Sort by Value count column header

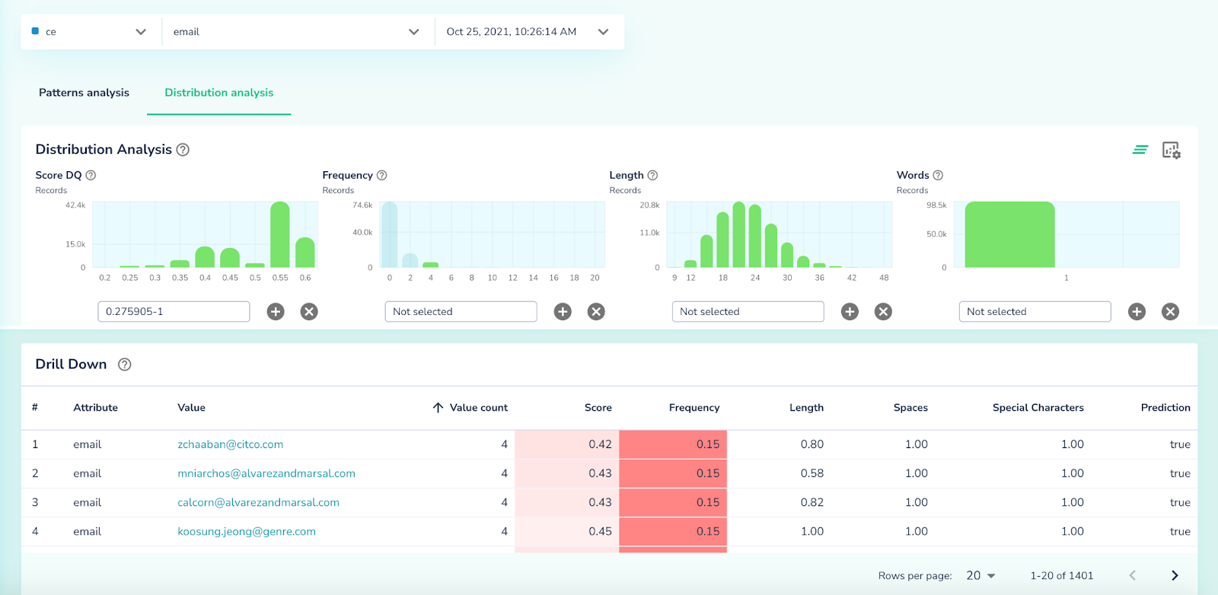coord(470,408)
